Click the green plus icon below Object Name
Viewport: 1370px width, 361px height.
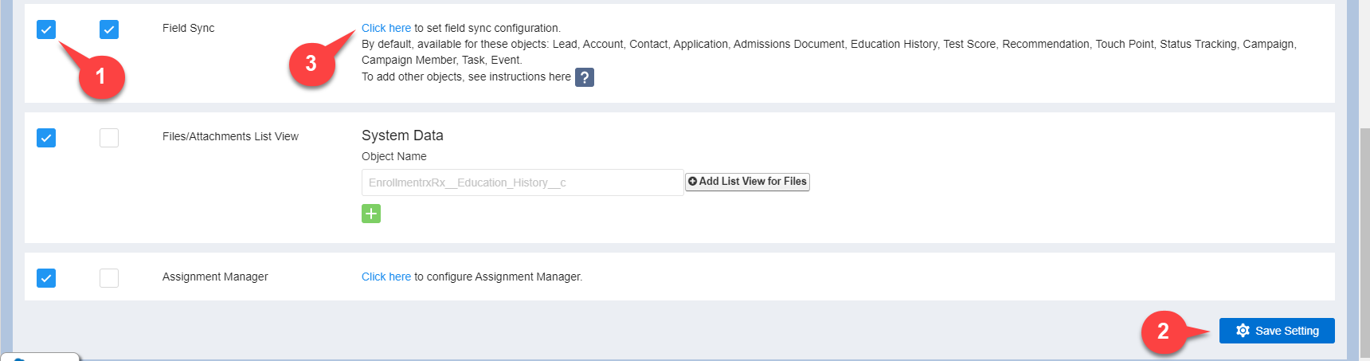[x=371, y=214]
